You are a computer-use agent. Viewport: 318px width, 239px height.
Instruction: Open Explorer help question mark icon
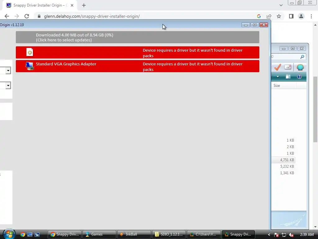[x=299, y=77]
